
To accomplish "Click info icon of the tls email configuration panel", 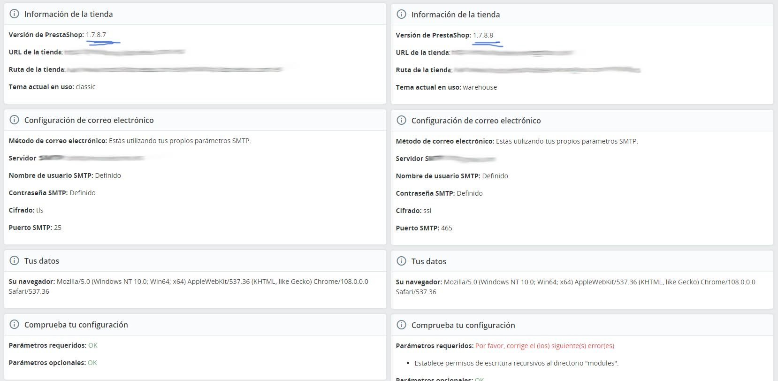I will [x=15, y=120].
